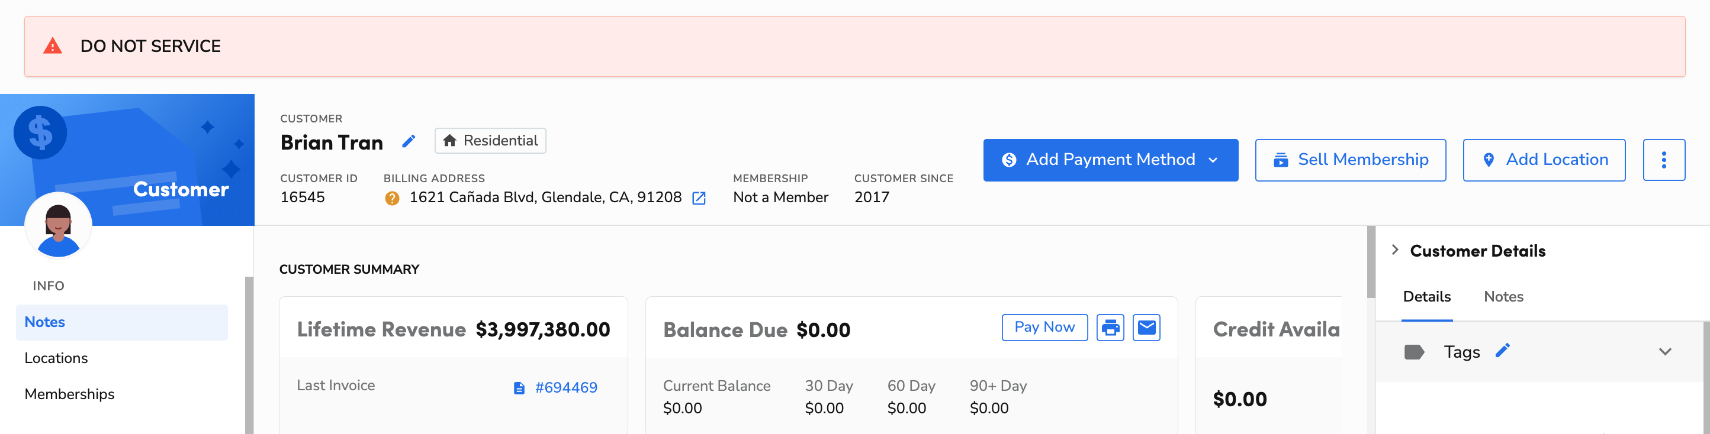Switch to the Notes tab in details

point(1503,297)
